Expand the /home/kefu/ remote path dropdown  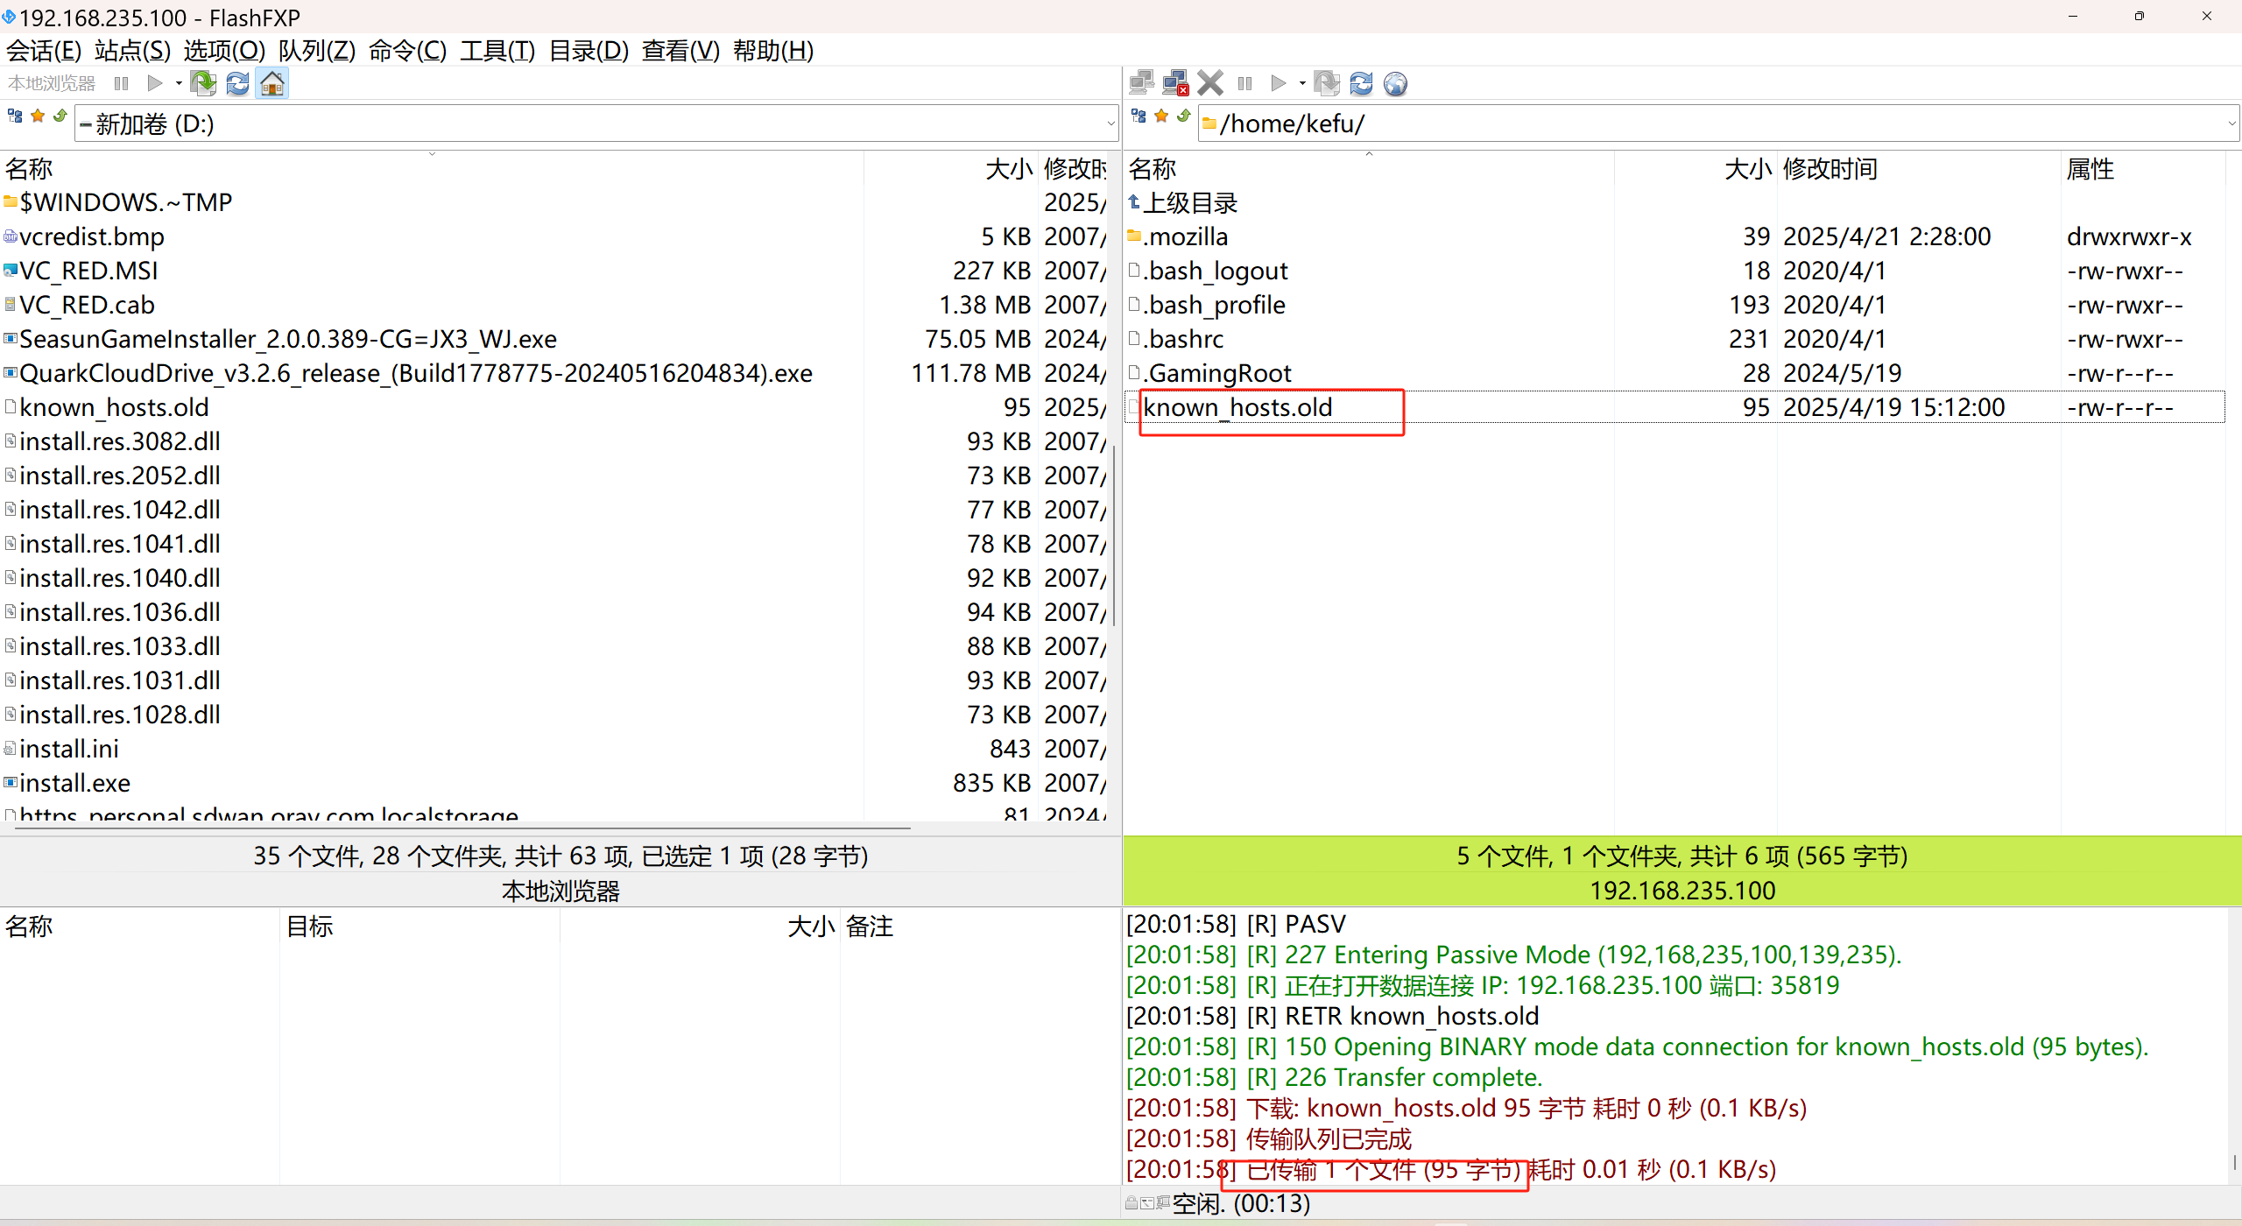click(x=2231, y=124)
